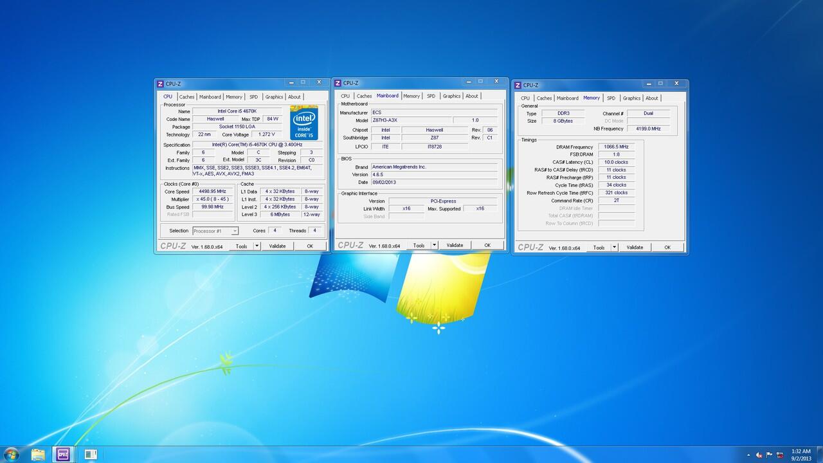Select About tab in Mainboard window
The image size is (823, 463).
pos(471,96)
